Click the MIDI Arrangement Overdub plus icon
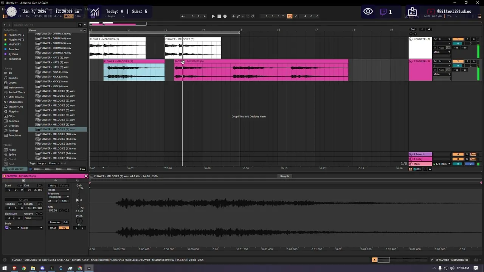This screenshot has width=484, height=272. point(233,16)
